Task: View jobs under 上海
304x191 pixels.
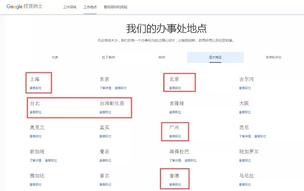Action: coord(36,88)
